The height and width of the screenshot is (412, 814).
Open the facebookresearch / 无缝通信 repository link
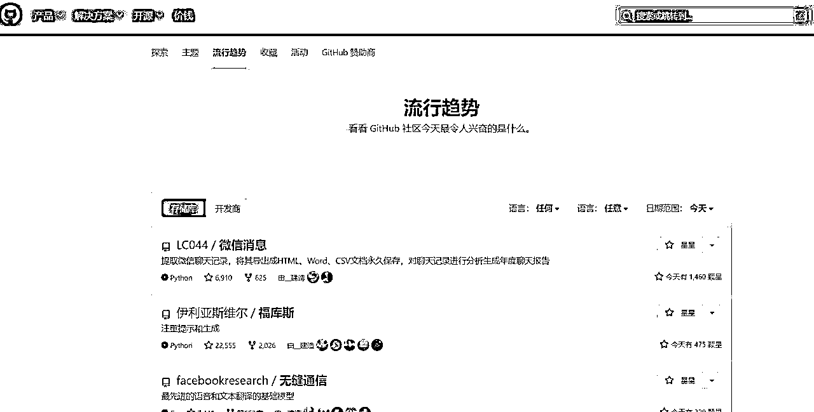pyautogui.click(x=252, y=381)
